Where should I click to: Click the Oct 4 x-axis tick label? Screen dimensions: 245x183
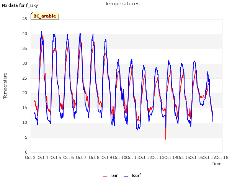point(43,157)
